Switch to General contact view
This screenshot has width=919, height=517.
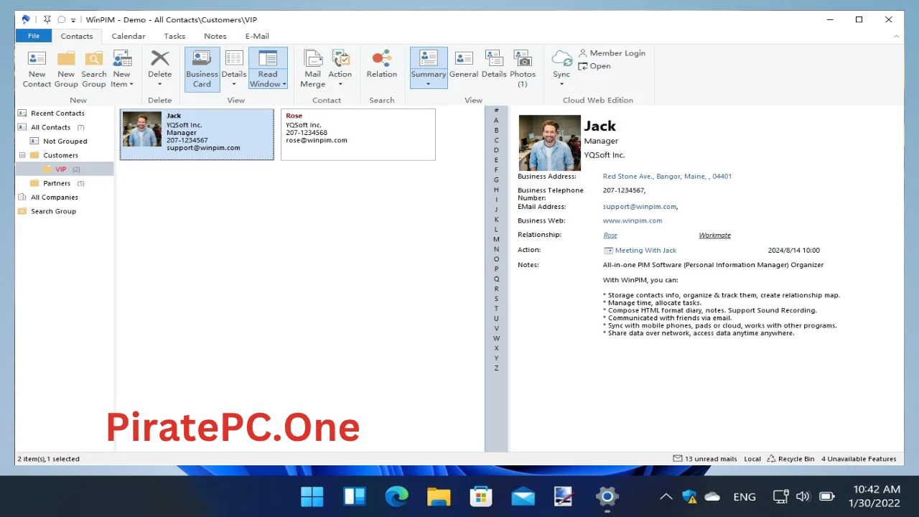[464, 64]
